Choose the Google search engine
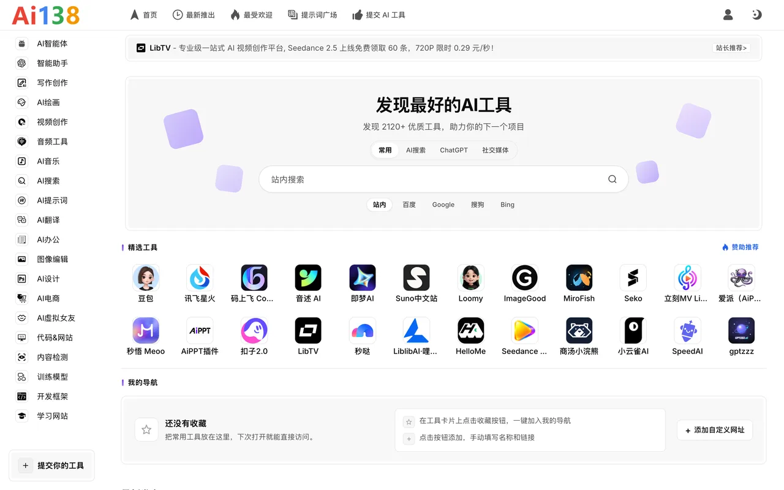This screenshot has height=490, width=784. (x=443, y=205)
